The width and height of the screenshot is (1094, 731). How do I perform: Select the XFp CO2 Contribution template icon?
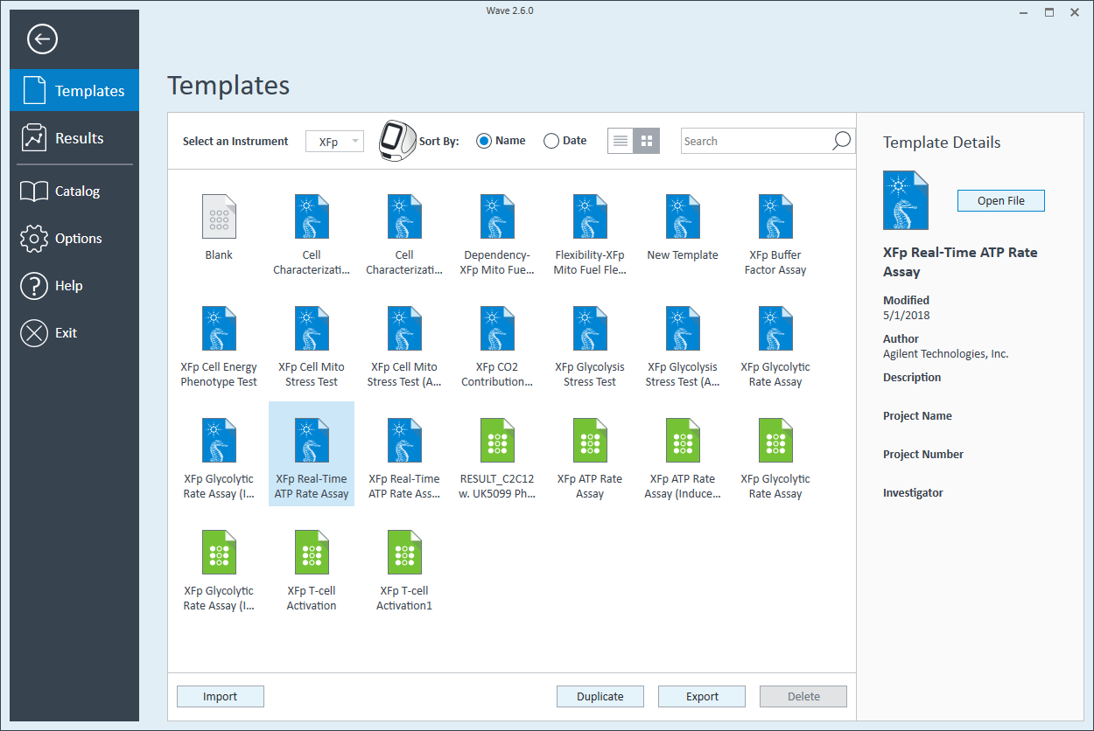[497, 329]
